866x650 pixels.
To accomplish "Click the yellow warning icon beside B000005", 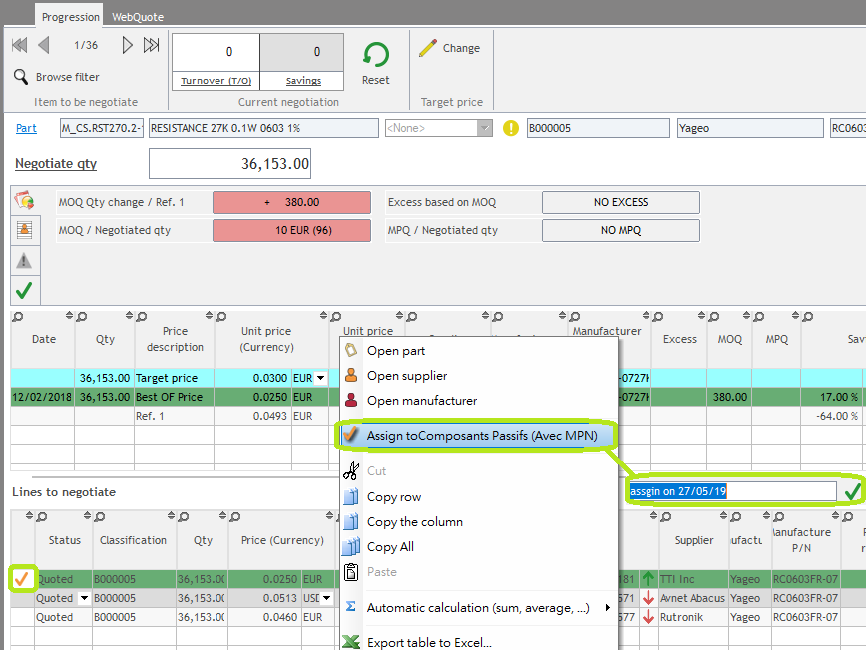I will [511, 128].
